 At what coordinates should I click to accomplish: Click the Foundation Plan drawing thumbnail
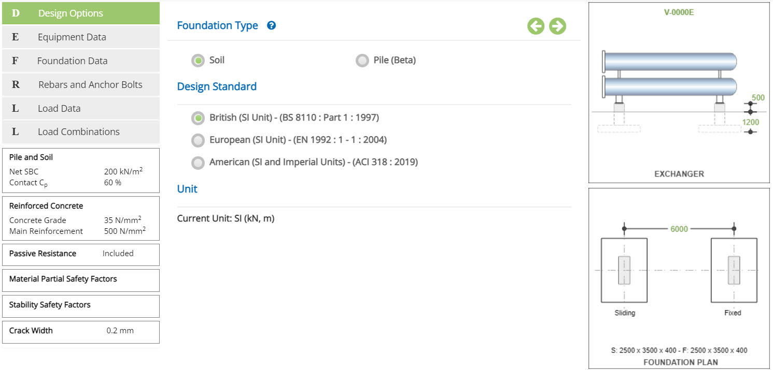(679, 278)
